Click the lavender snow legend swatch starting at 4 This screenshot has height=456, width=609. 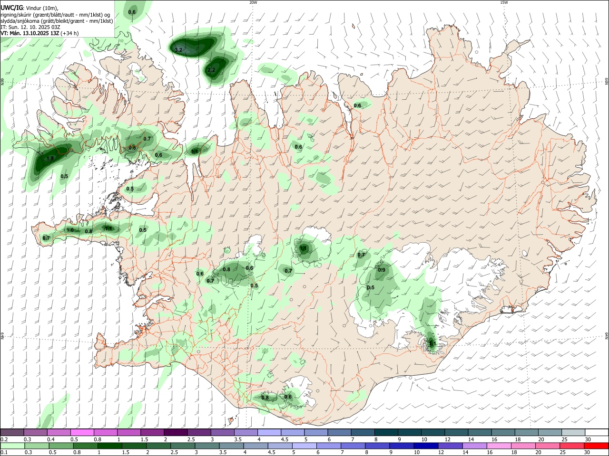[269, 432]
